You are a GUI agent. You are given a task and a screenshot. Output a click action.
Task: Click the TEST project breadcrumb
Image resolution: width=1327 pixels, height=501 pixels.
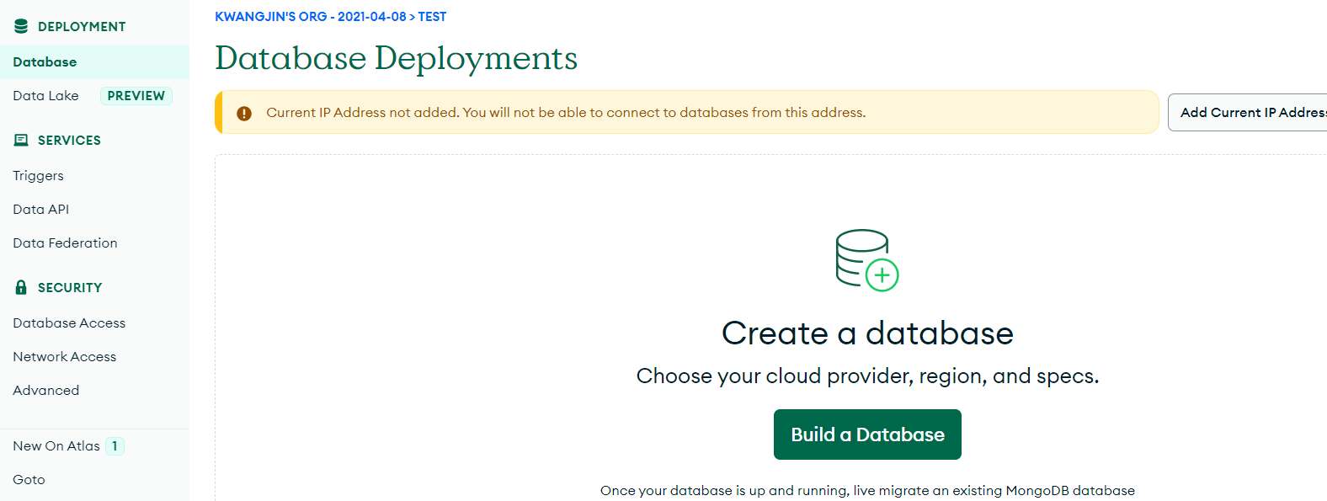433,17
